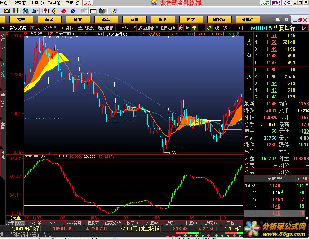This screenshot has width=309, height=239.
Task: Open the alarm bell alert tool
Action: [x=35, y=11]
